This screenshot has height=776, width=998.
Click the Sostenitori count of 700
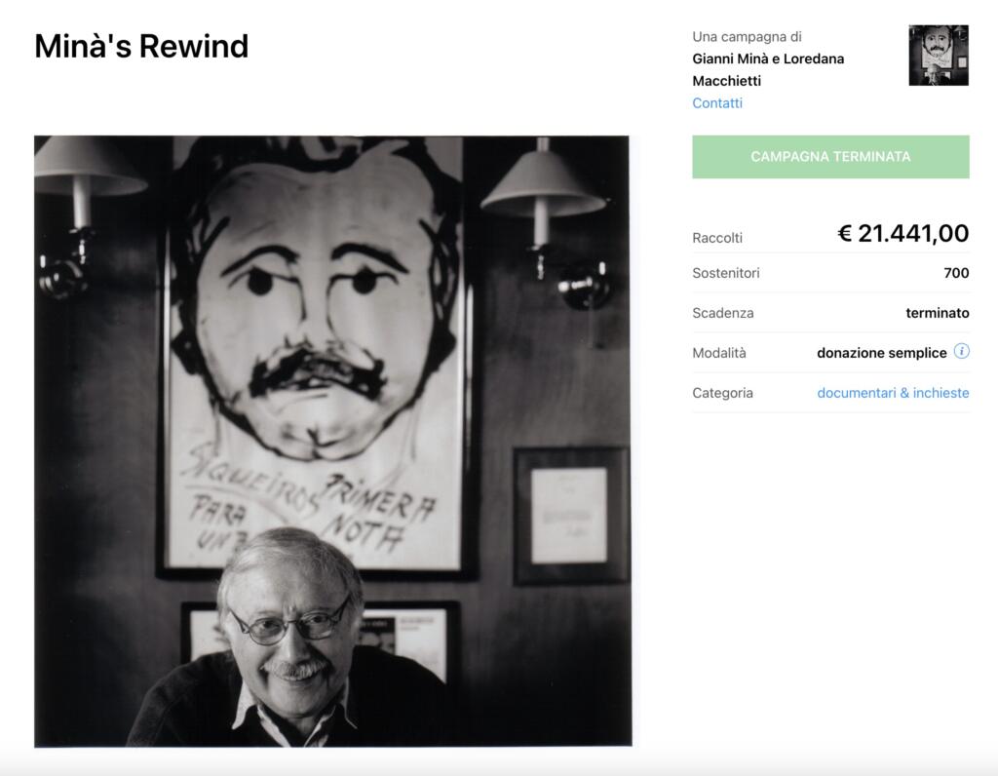coord(956,273)
